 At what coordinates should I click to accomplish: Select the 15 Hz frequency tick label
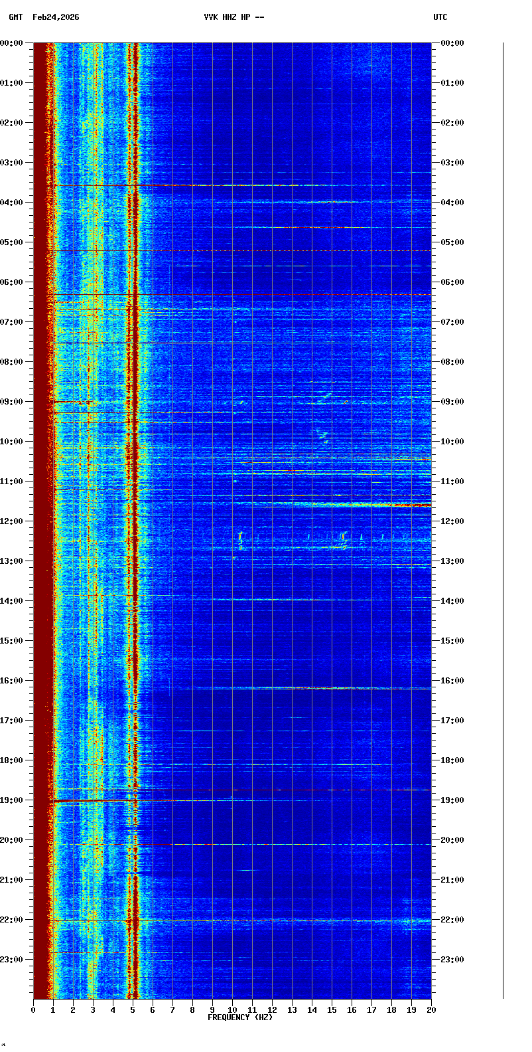click(332, 1010)
